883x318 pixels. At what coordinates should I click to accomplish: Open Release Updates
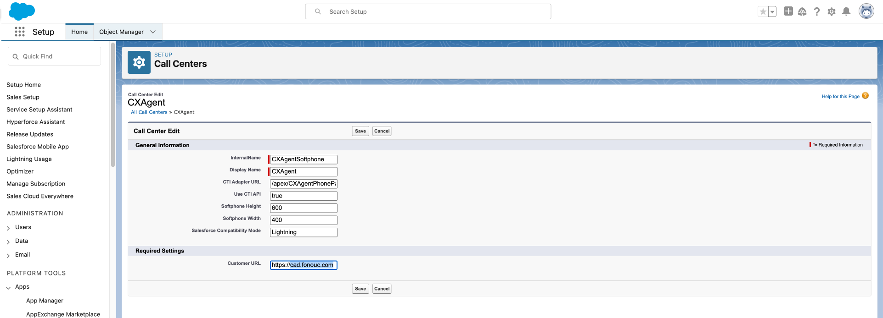(x=30, y=134)
